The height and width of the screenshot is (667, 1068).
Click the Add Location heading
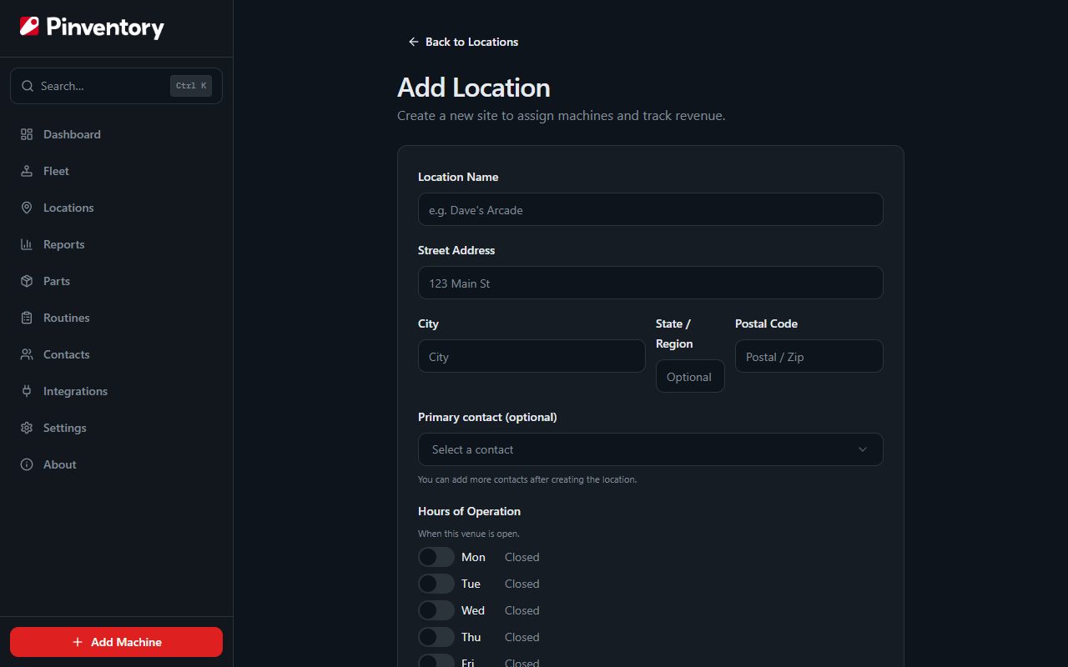[x=474, y=88]
